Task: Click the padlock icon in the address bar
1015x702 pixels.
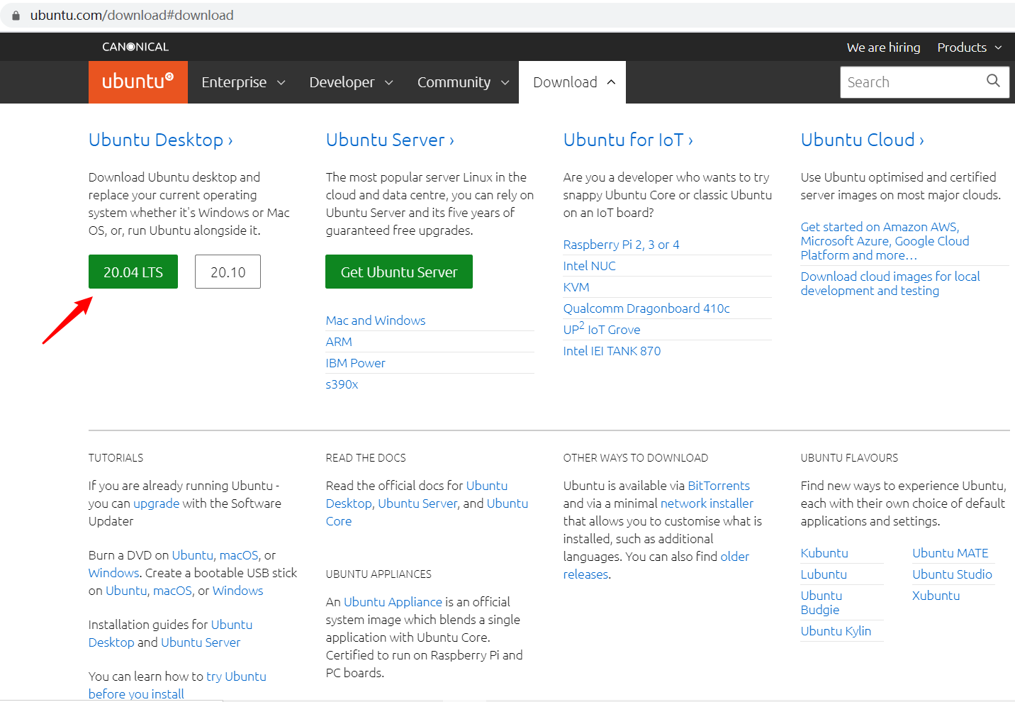Action: click(16, 15)
